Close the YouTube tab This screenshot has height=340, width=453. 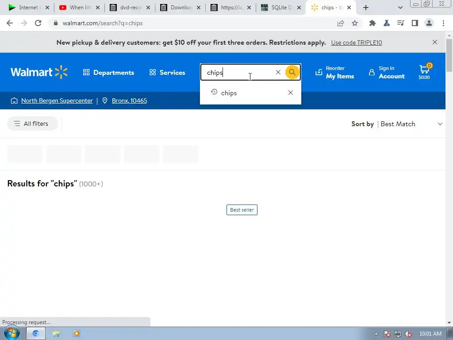coord(98,8)
